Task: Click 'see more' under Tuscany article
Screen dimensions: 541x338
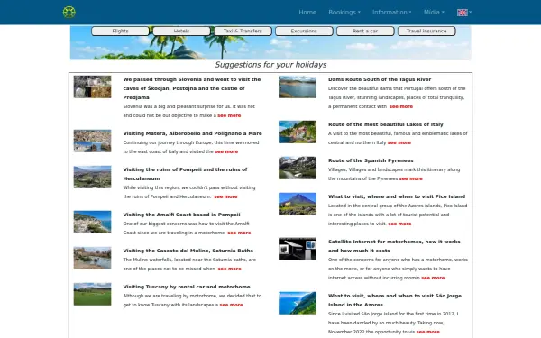Action: (231, 305)
